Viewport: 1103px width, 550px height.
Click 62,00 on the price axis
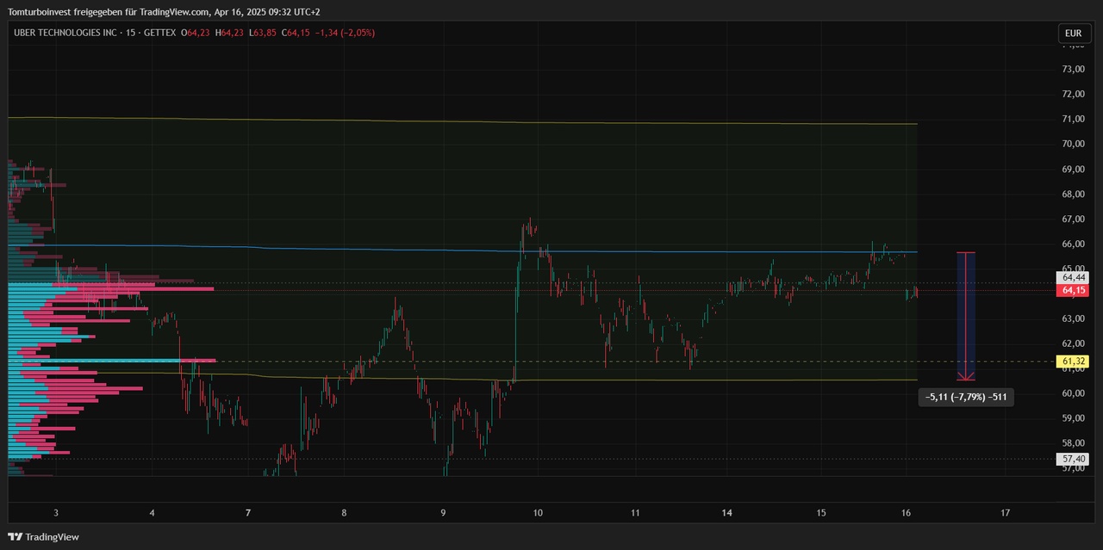pos(1073,344)
